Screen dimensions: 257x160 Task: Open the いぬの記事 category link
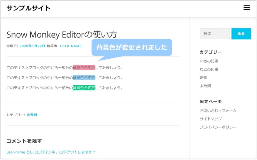coord(209,61)
